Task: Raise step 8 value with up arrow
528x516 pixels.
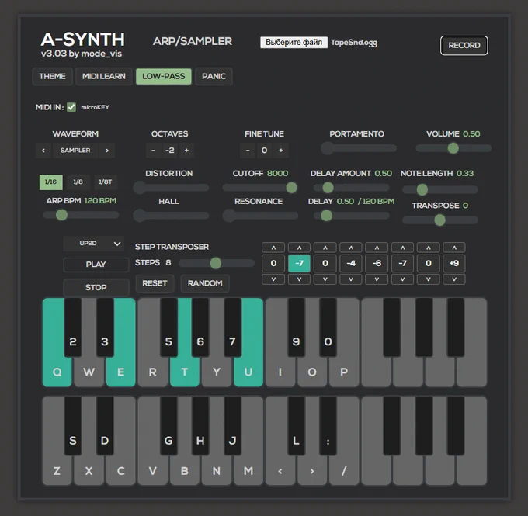Action: tap(454, 248)
